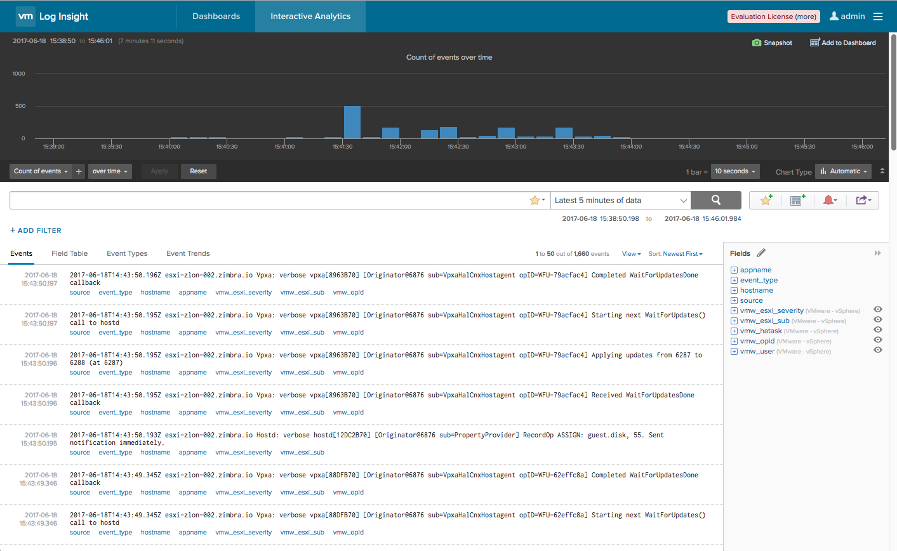897x551 pixels.
Task: Open the Automatic chart type dropdown
Action: click(844, 171)
